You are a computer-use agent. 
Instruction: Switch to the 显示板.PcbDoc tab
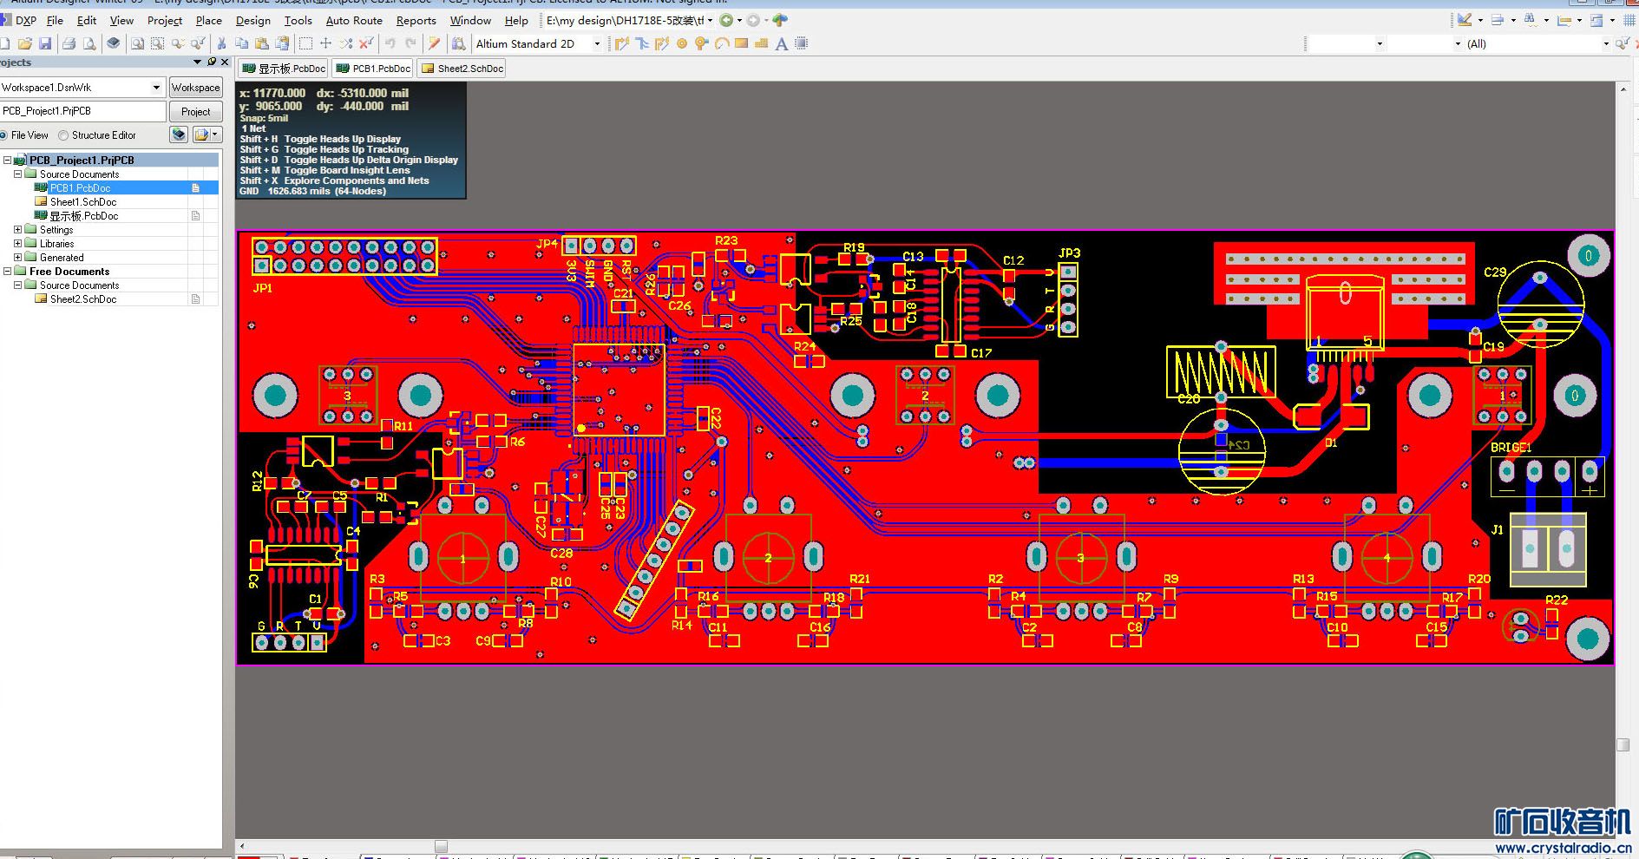(x=284, y=69)
